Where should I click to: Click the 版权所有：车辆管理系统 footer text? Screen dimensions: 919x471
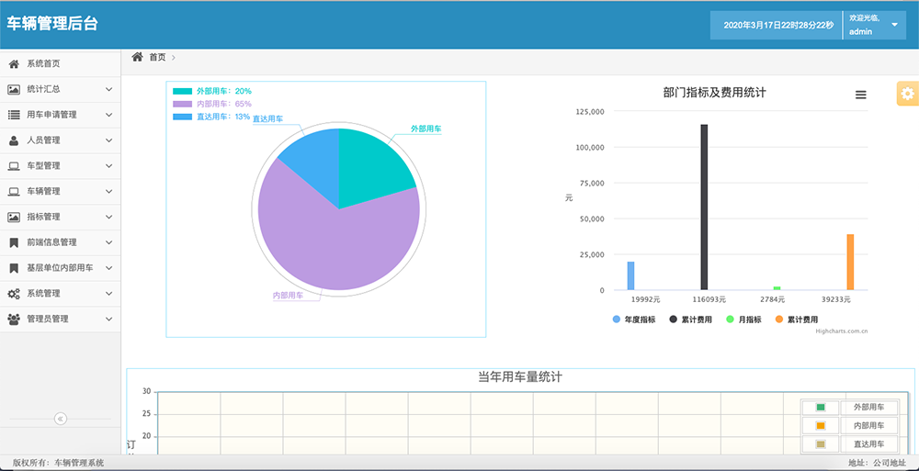coord(59,463)
